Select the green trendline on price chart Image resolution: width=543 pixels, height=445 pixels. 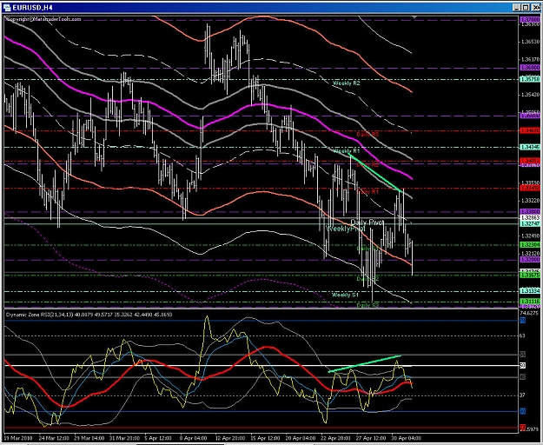click(375, 172)
